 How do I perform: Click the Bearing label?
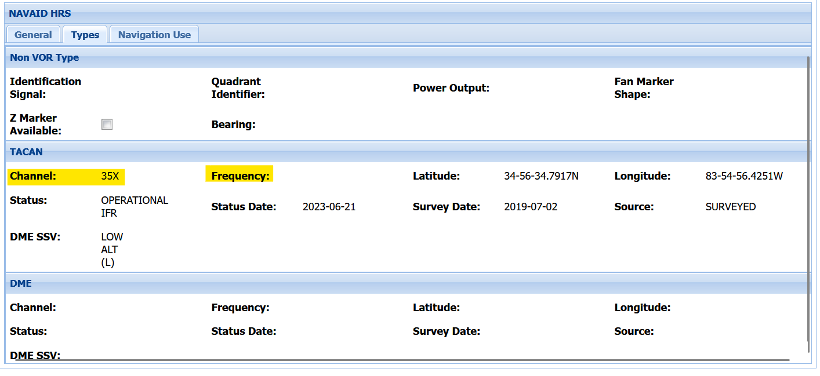point(234,125)
